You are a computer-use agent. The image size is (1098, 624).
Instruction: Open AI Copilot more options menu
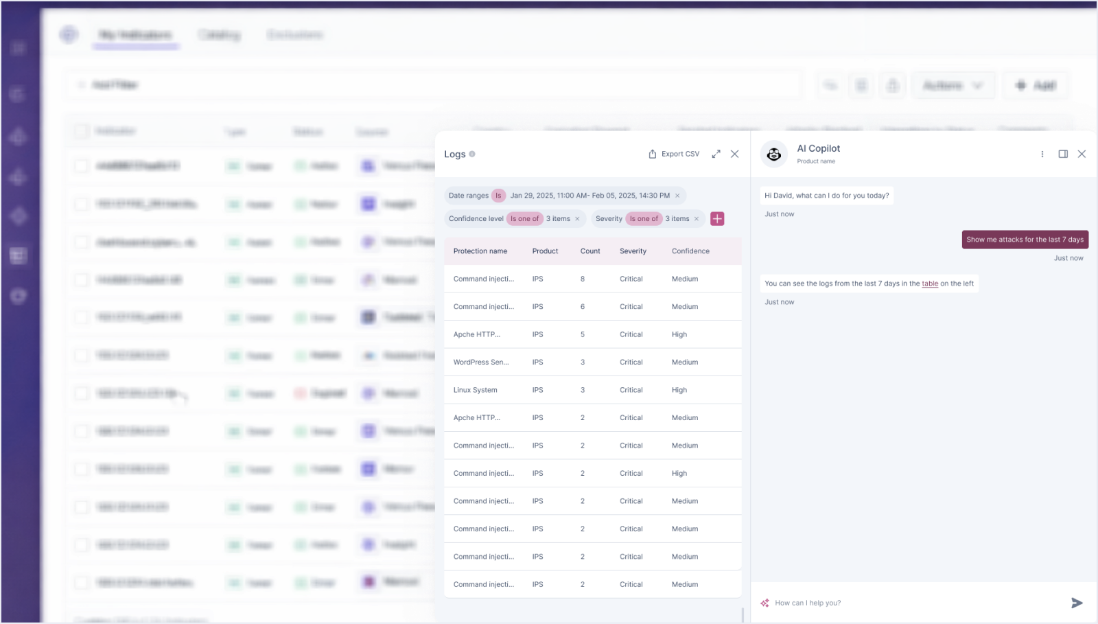pyautogui.click(x=1042, y=154)
